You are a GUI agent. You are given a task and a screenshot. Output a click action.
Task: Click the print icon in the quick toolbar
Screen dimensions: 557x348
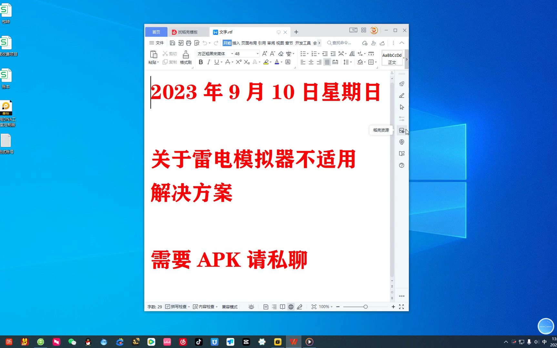[x=189, y=43]
